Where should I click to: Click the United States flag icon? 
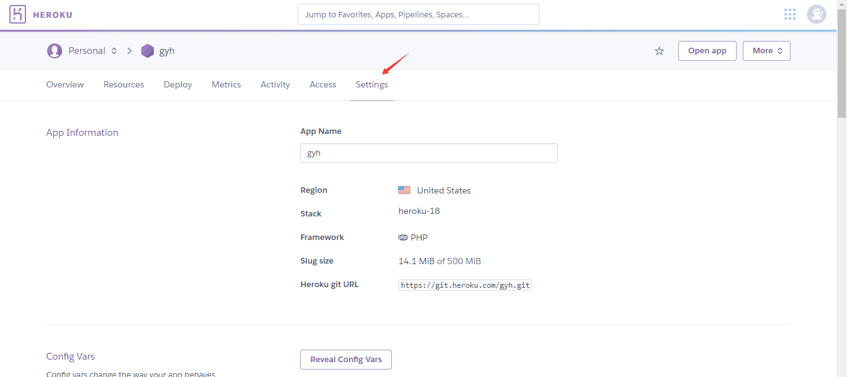(404, 190)
